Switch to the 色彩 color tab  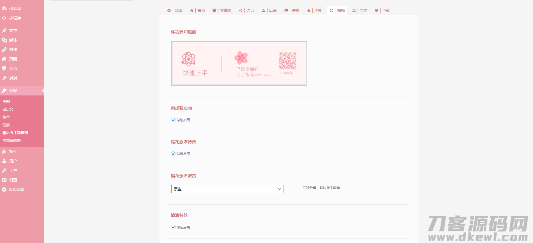click(x=382, y=10)
